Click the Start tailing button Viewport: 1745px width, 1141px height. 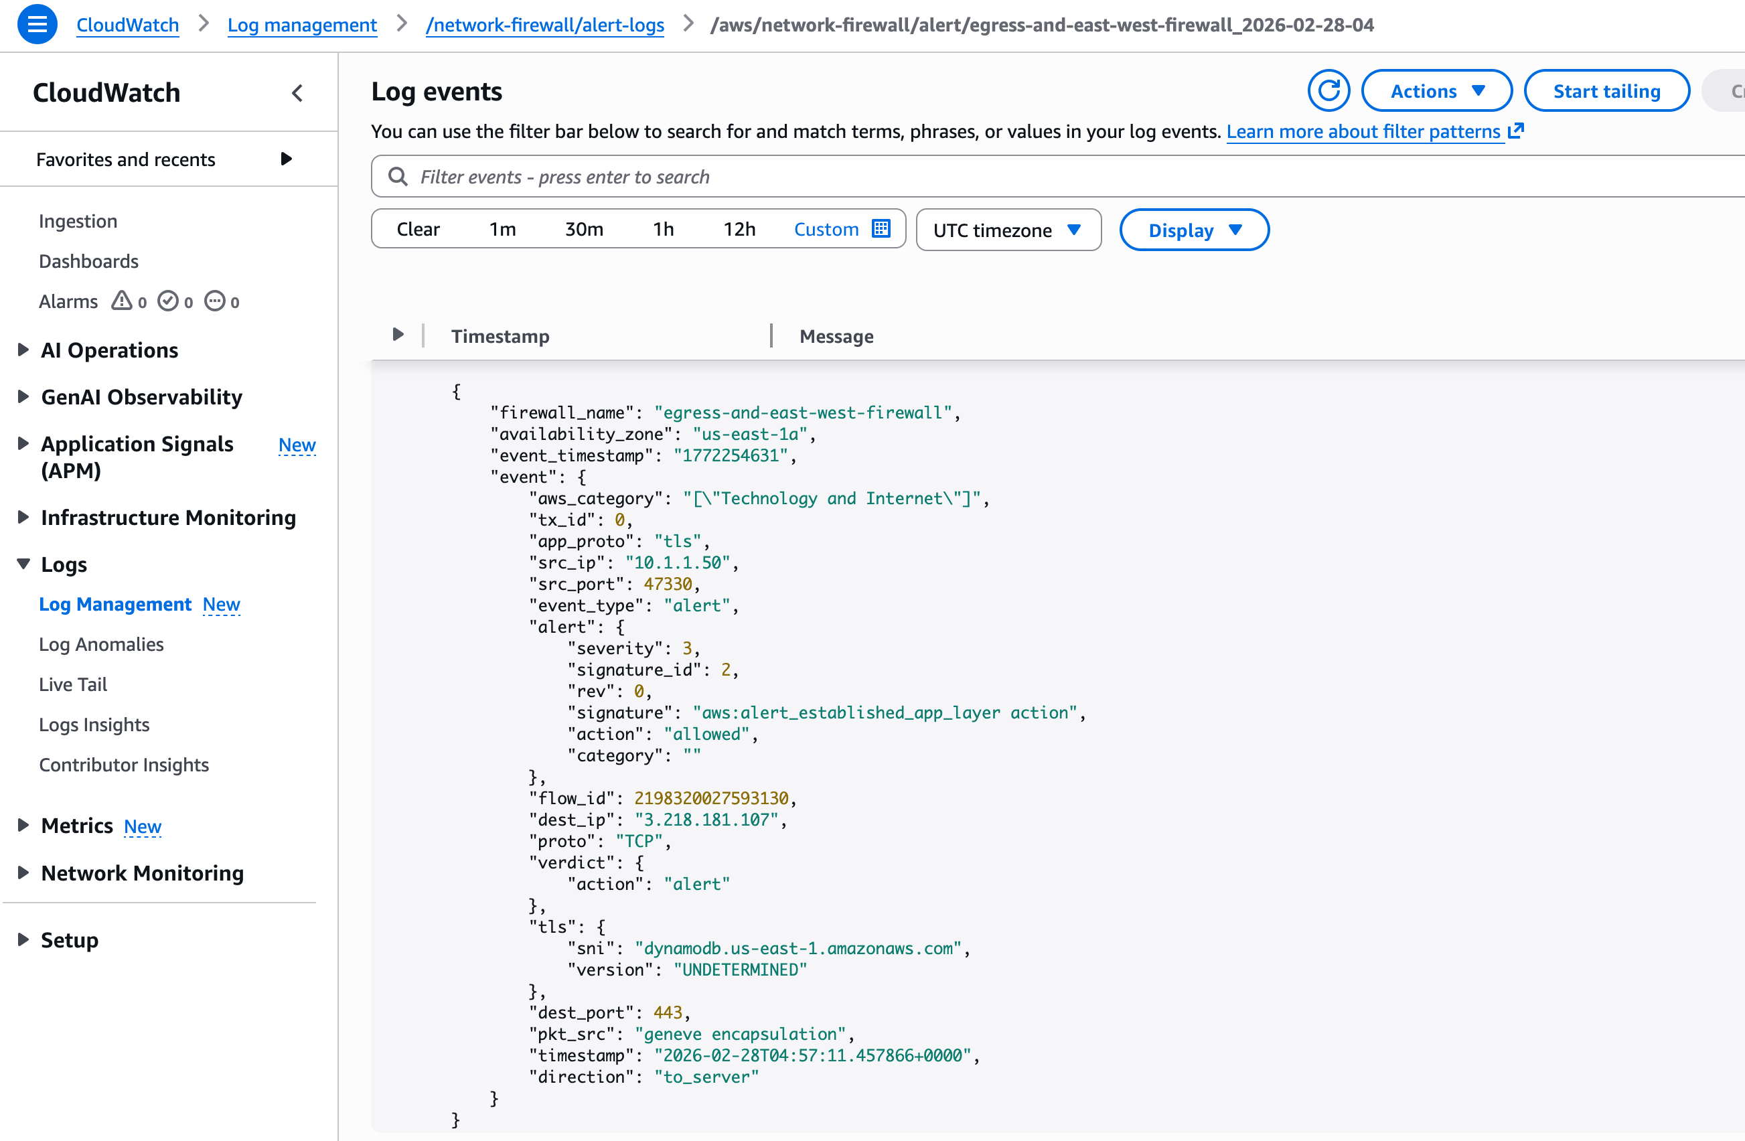(1606, 91)
